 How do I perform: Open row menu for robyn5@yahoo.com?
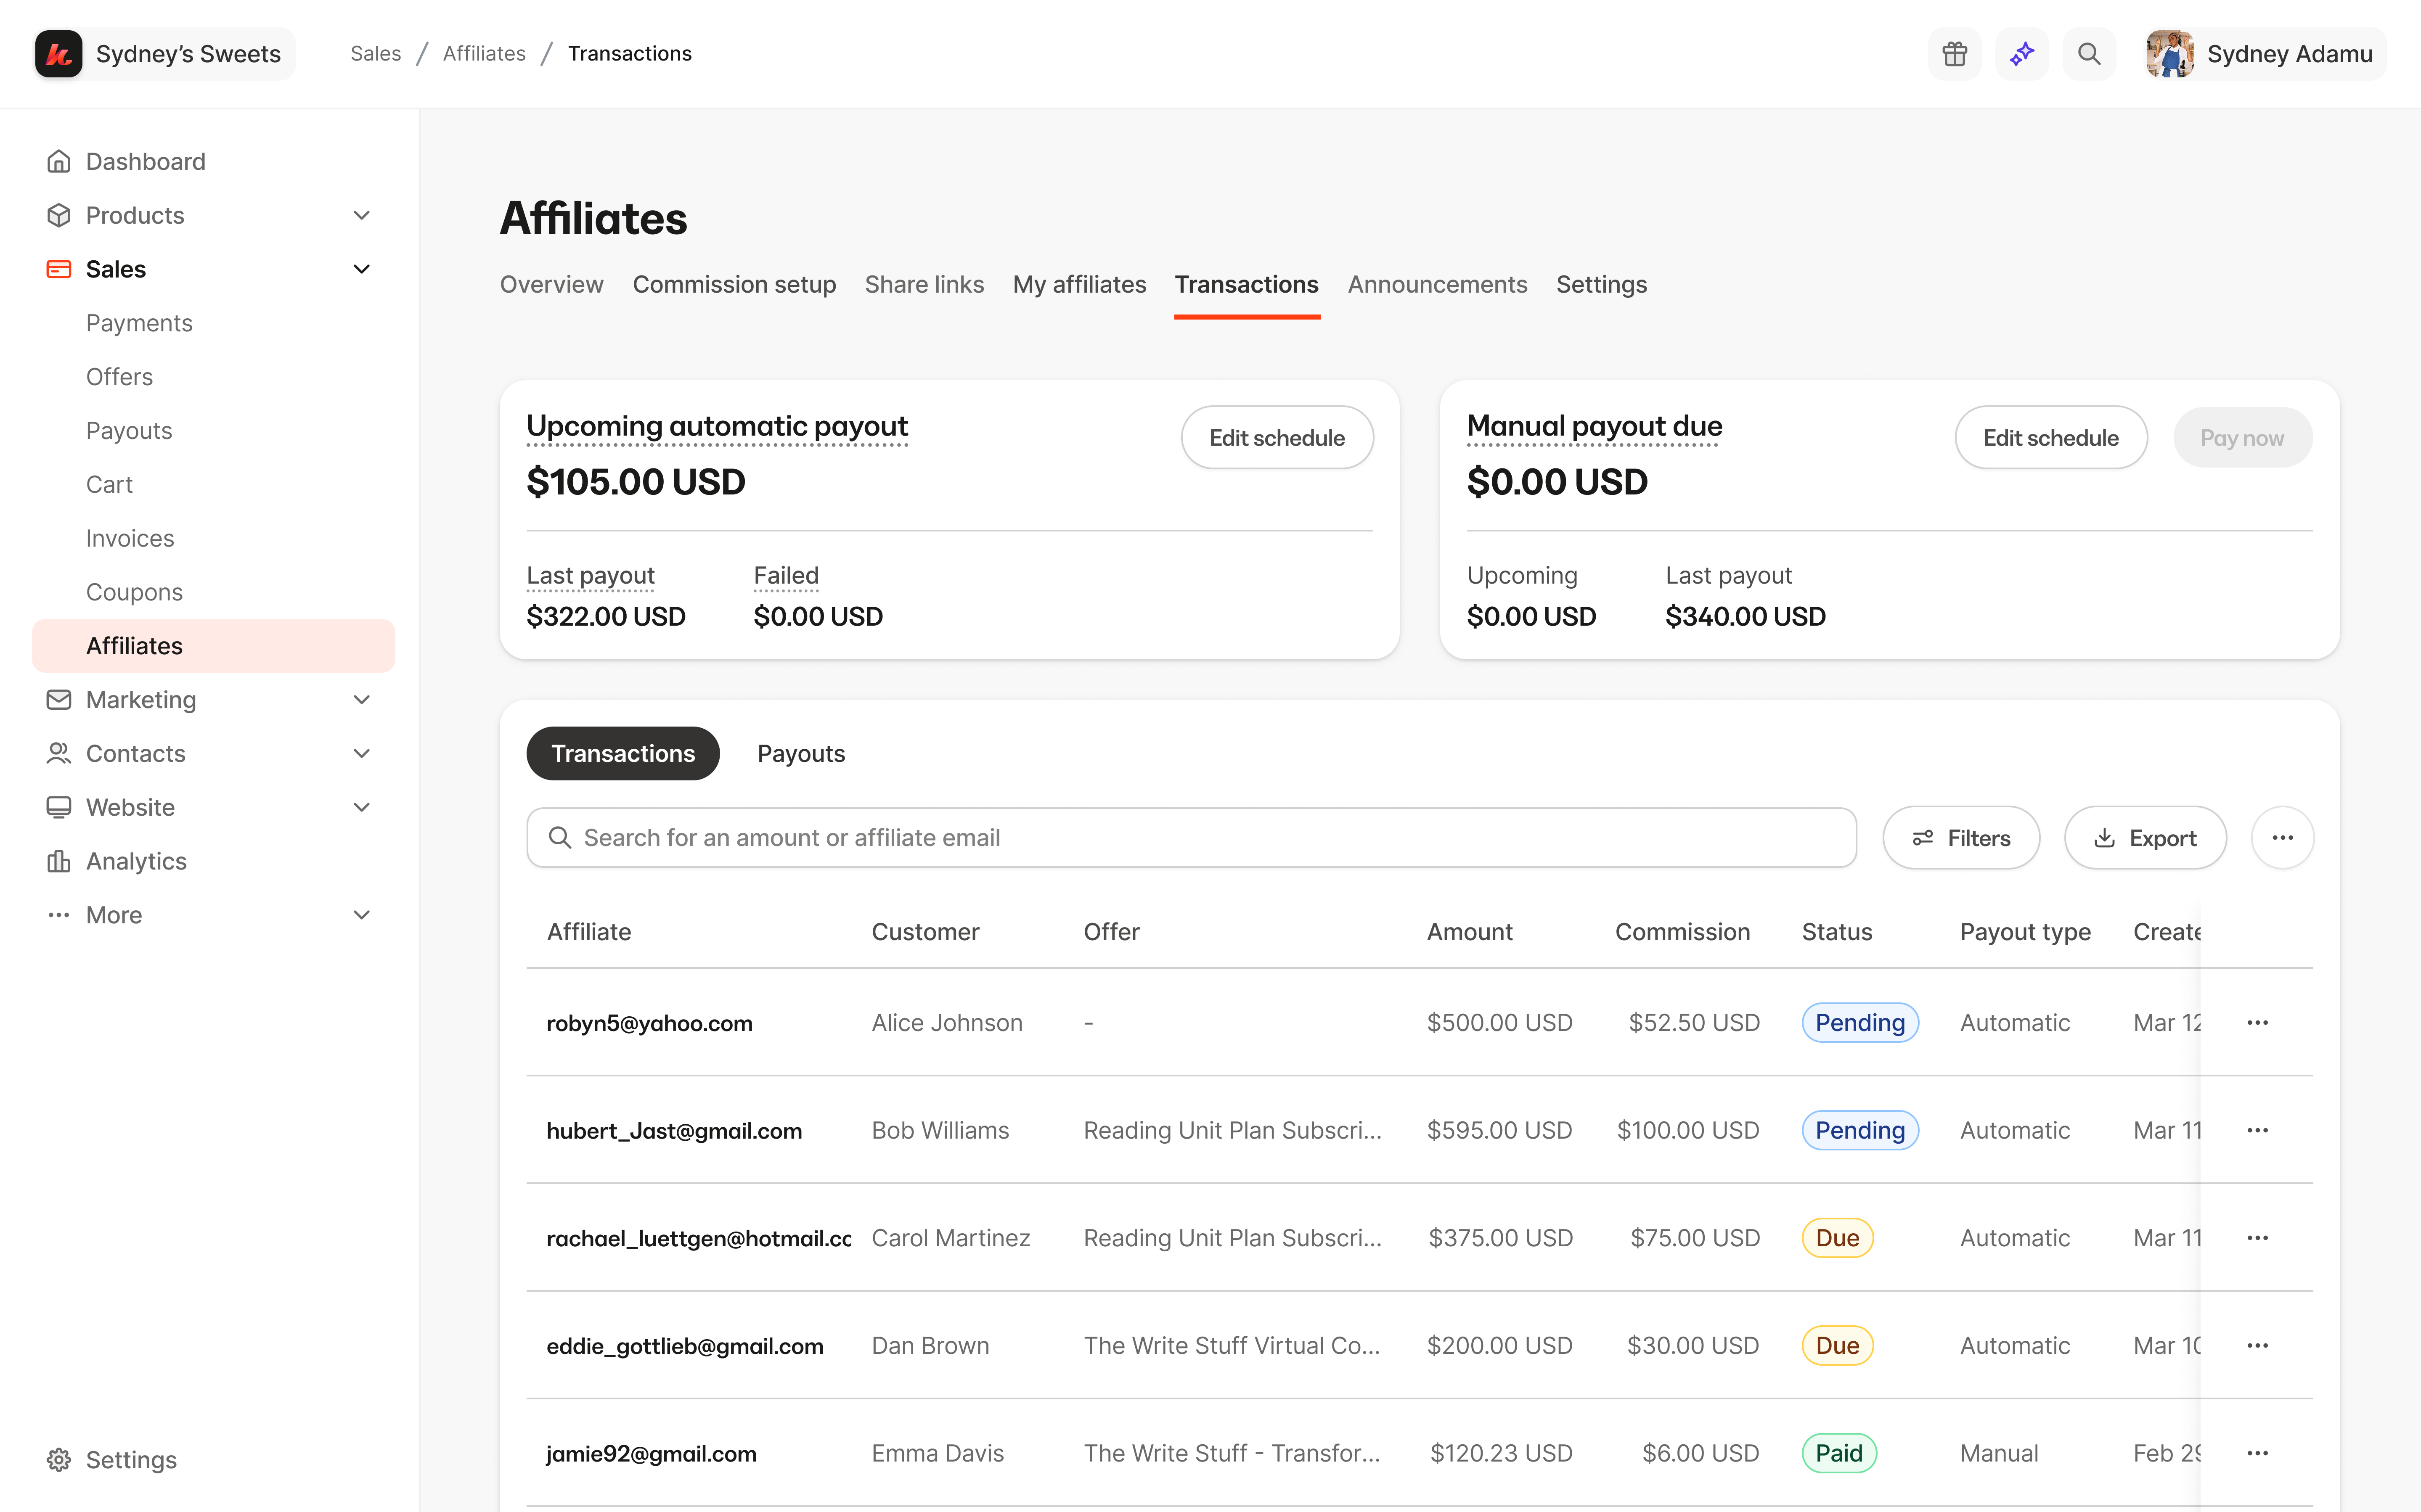2257,1023
